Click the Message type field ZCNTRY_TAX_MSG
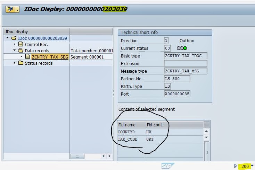 [186, 71]
